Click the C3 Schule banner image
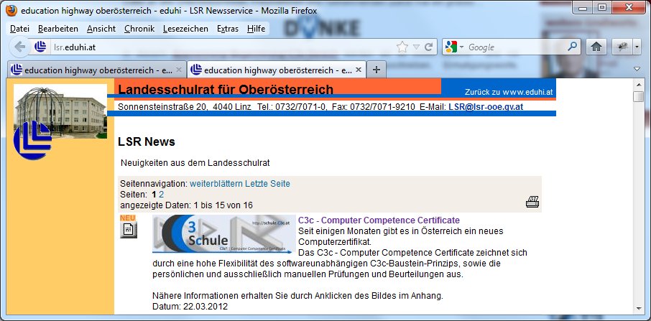Image resolution: width=651 pixels, height=321 pixels. pos(223,235)
